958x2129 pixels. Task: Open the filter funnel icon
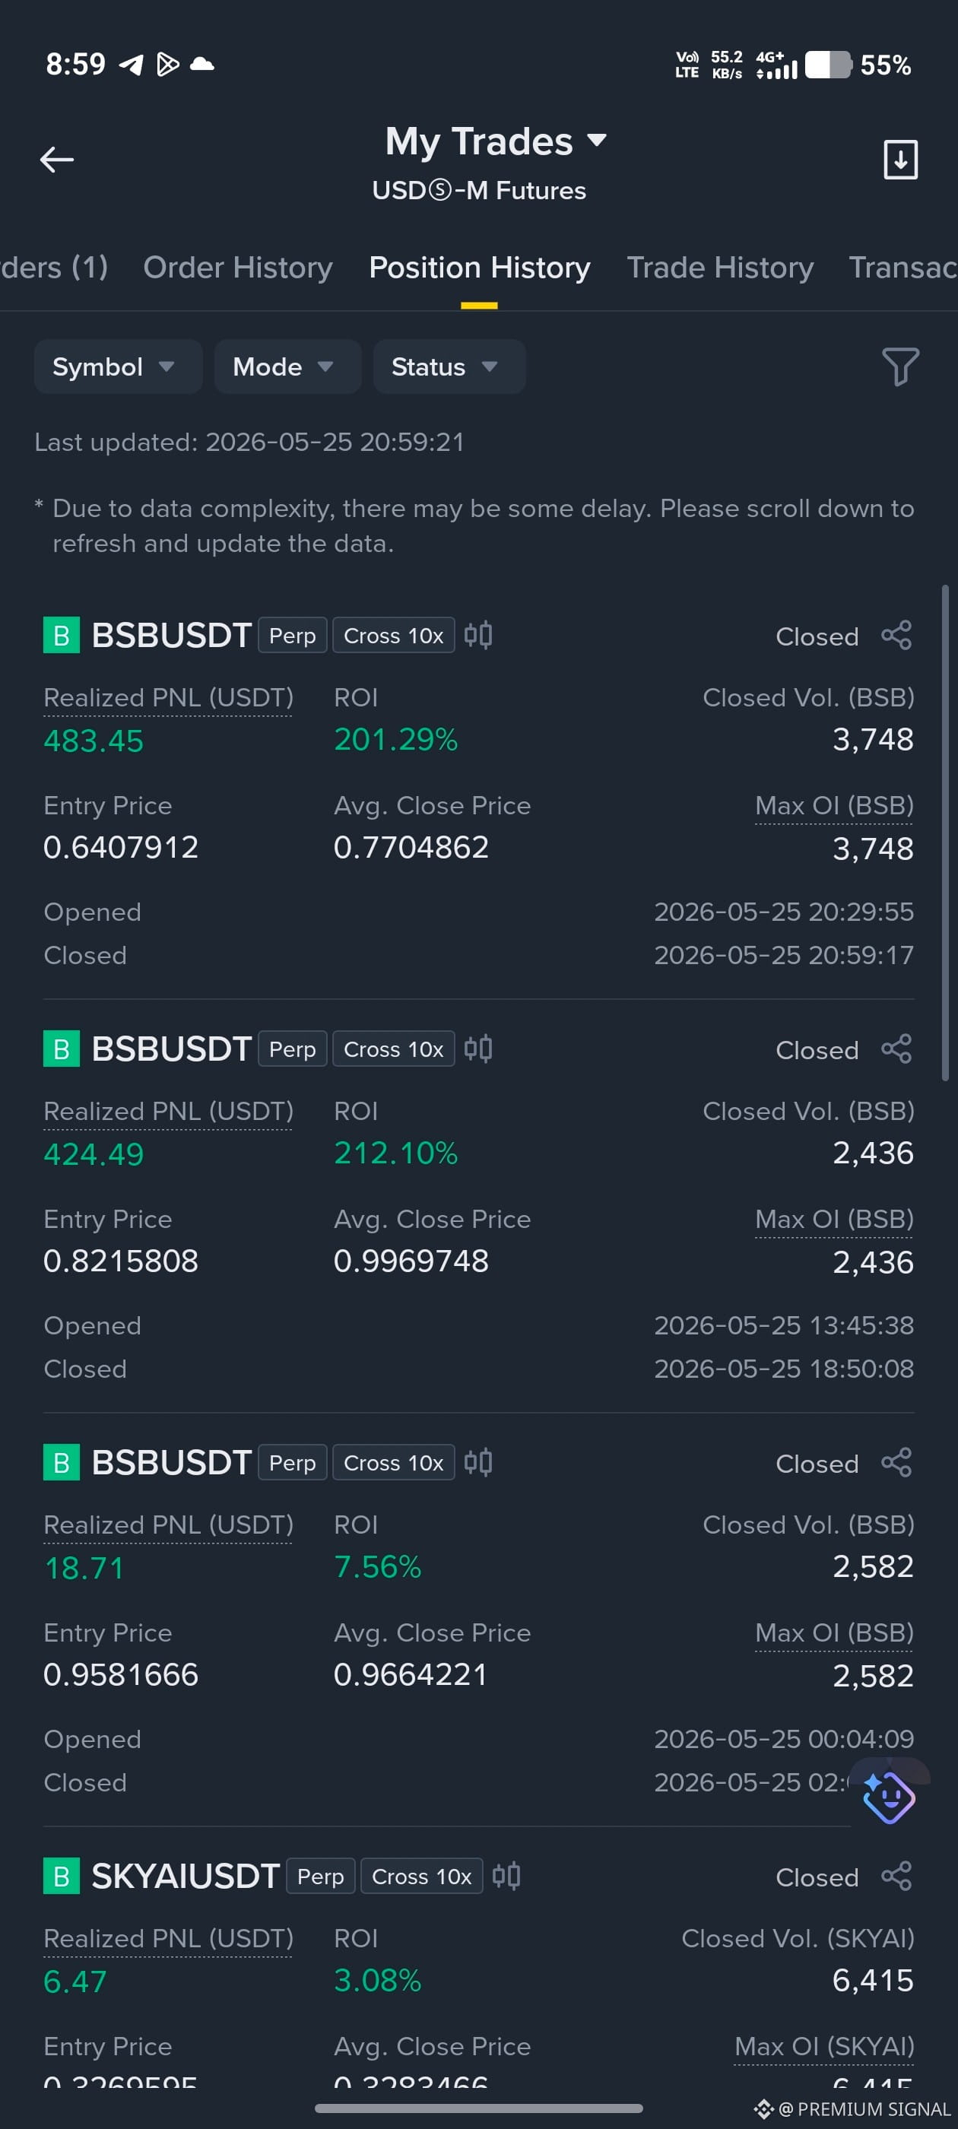pyautogui.click(x=900, y=366)
